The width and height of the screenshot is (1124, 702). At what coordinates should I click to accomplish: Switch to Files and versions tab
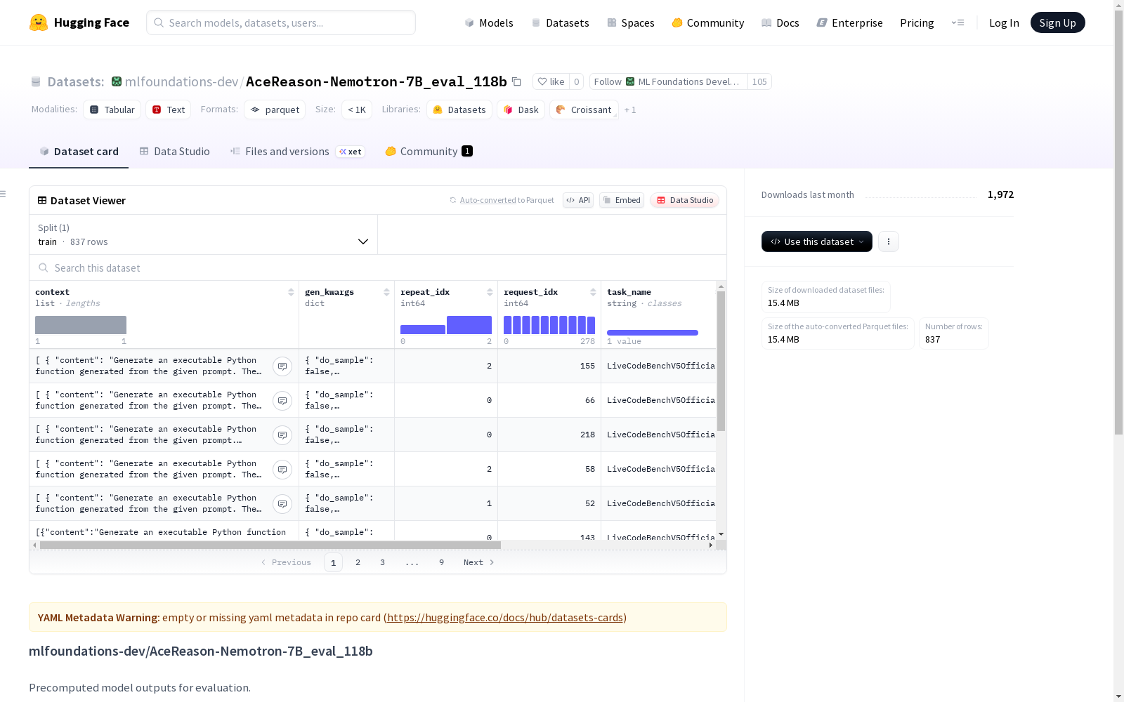click(298, 152)
